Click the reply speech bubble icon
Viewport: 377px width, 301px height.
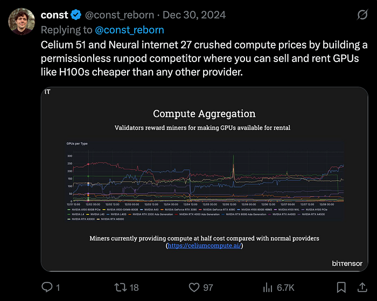coord(47,287)
